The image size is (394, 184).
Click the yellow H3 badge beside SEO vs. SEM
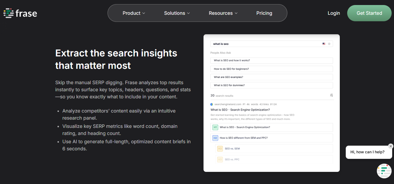click(220, 149)
